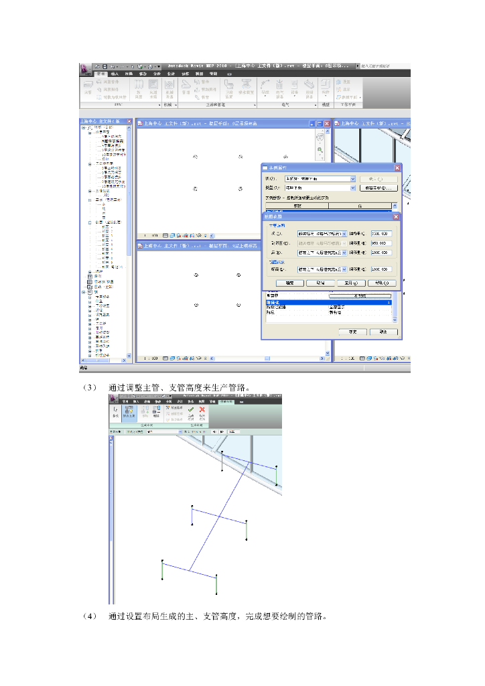Viewport: 485px width, 686px height.
Task: Expand the Families node in project browser
Action: coord(84,292)
